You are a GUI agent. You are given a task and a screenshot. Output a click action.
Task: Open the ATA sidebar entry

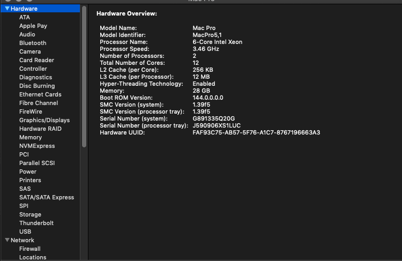click(25, 17)
